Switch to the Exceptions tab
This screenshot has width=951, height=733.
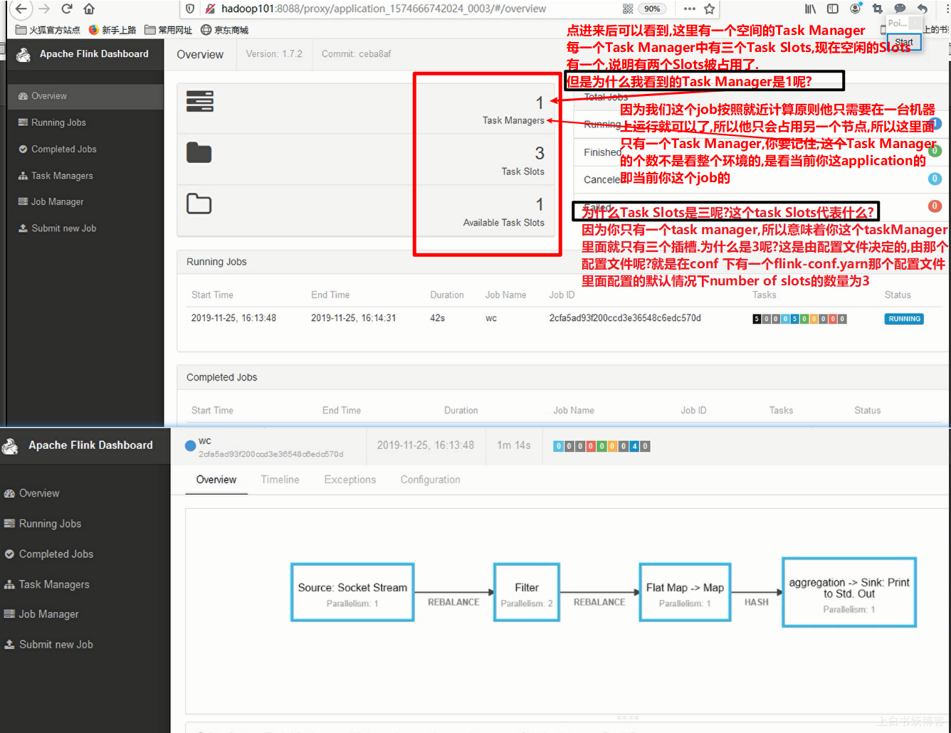[x=350, y=480]
